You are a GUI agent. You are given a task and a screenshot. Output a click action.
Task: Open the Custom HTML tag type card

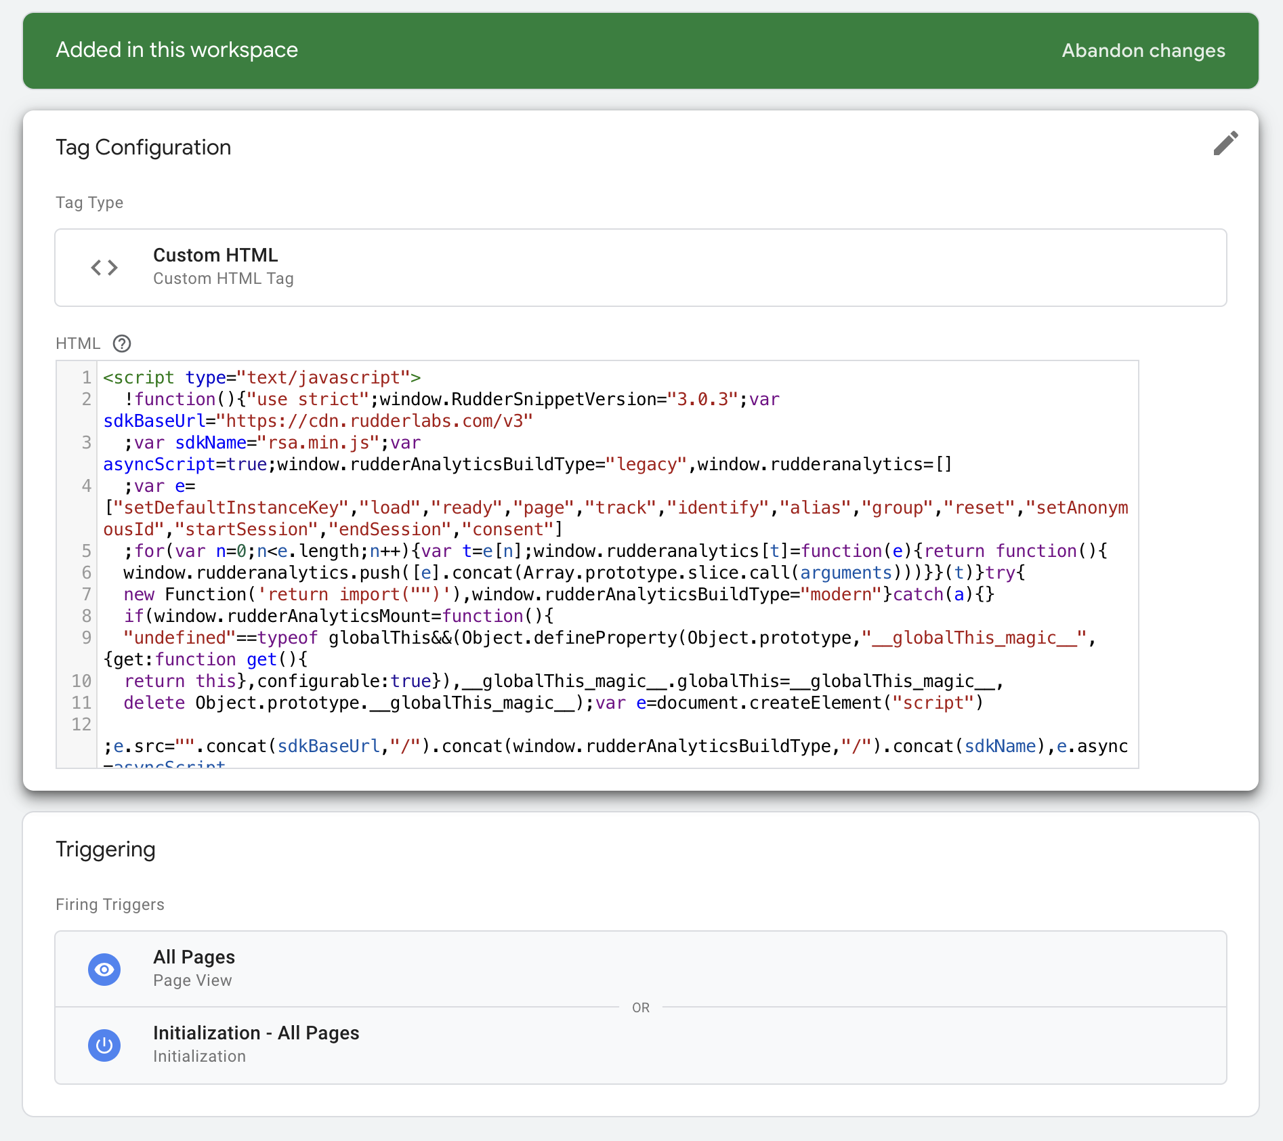coord(641,268)
